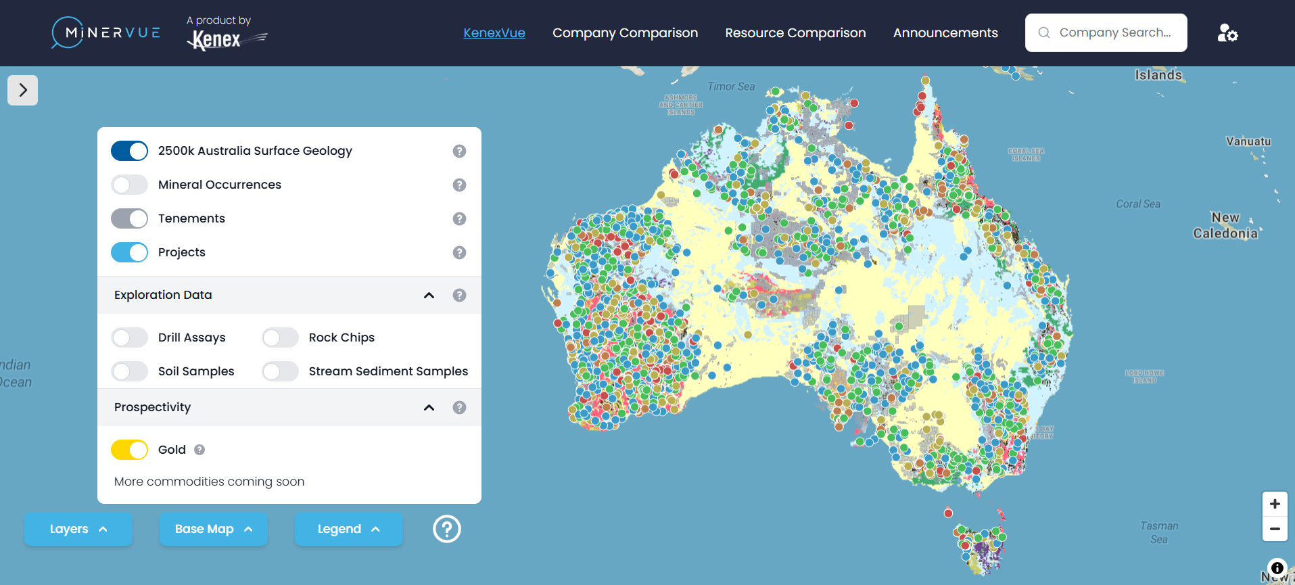Image resolution: width=1295 pixels, height=585 pixels.
Task: Click the user settings icon in header
Action: pos(1227,33)
